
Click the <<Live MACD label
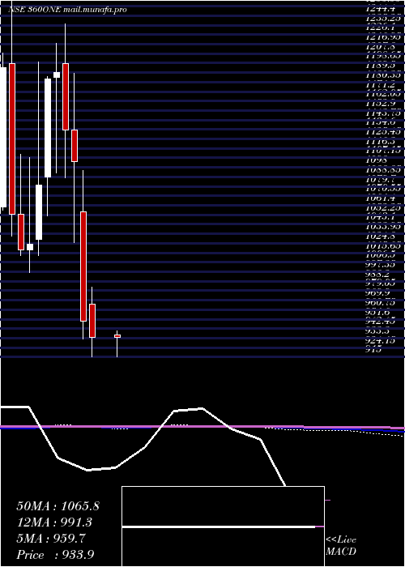tap(341, 546)
